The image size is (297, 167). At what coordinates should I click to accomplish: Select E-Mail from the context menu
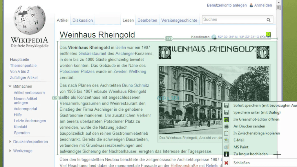pyautogui.click(x=239, y=140)
